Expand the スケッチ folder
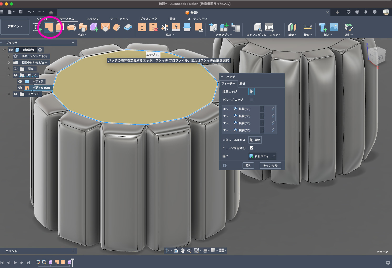The image size is (392, 268). tap(9, 94)
